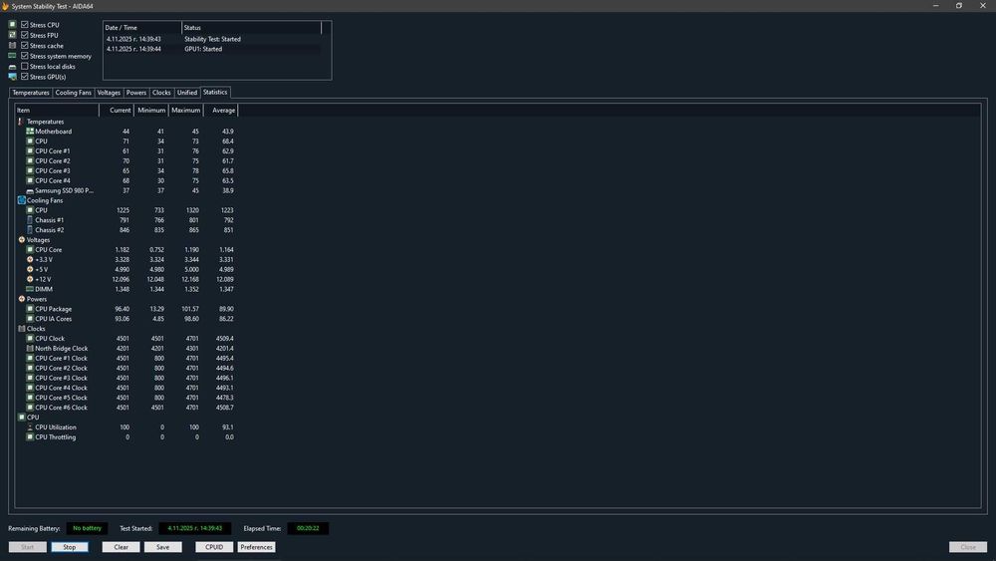Sort by the Maximum column header

point(185,110)
